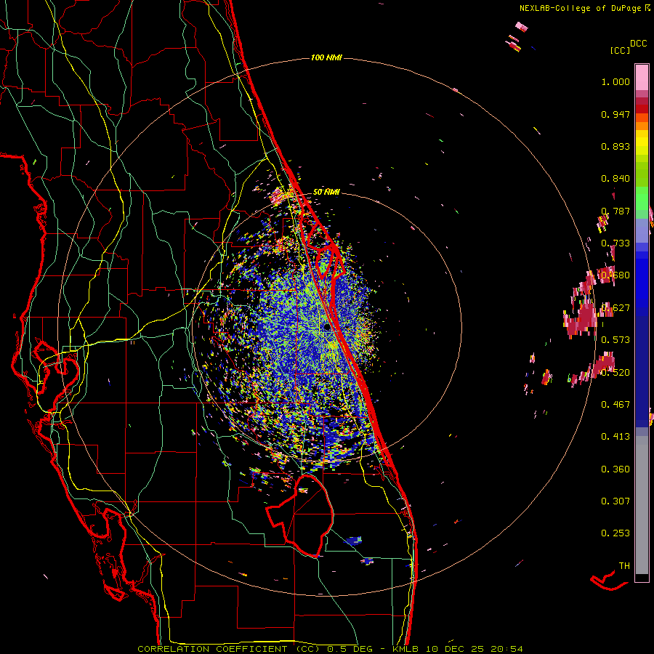Select the 0.627 legend value

[615, 308]
